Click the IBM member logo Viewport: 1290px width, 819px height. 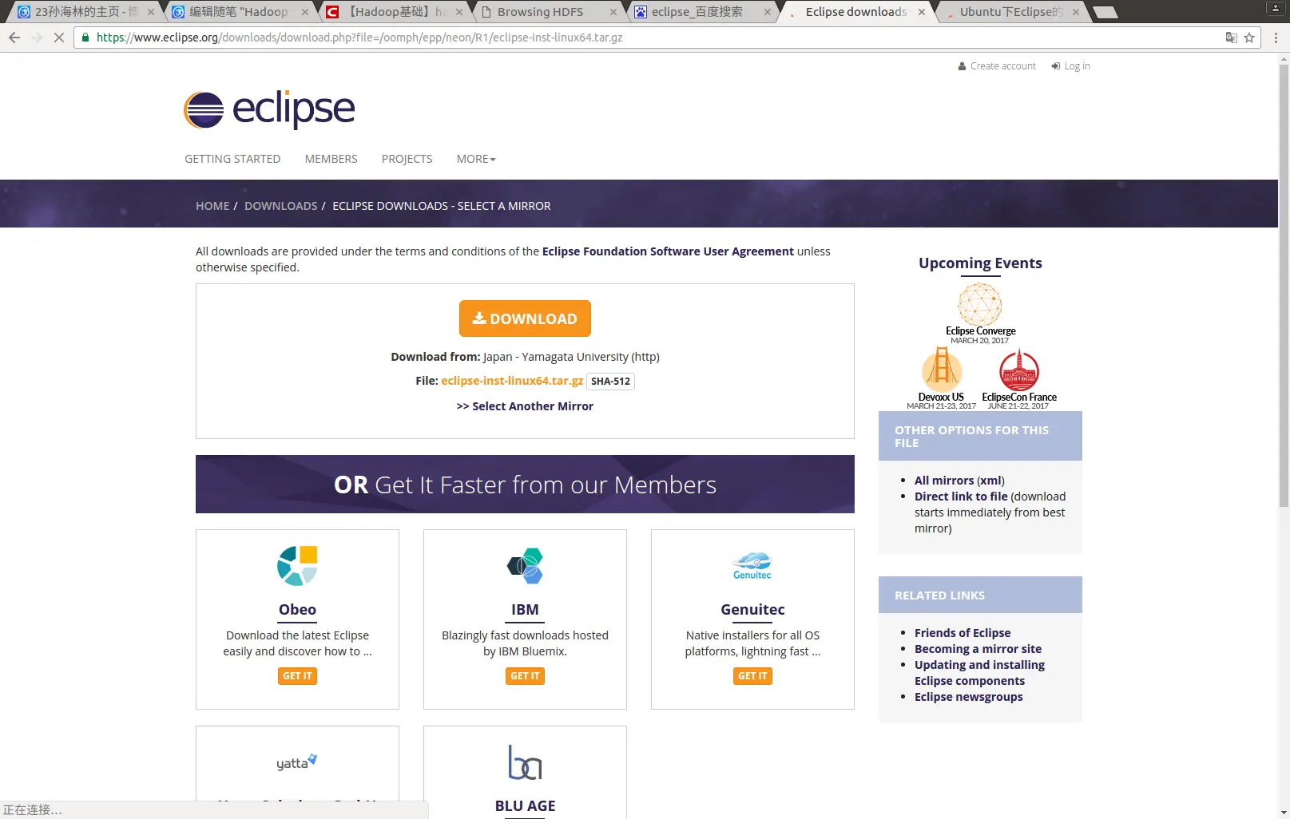[x=525, y=566]
